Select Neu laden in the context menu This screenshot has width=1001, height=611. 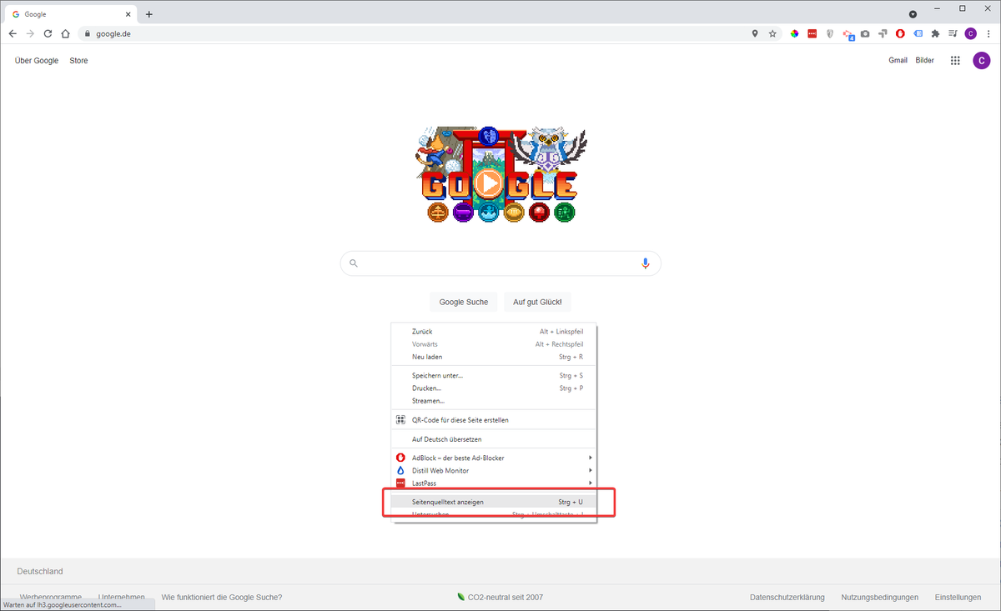[x=494, y=357]
